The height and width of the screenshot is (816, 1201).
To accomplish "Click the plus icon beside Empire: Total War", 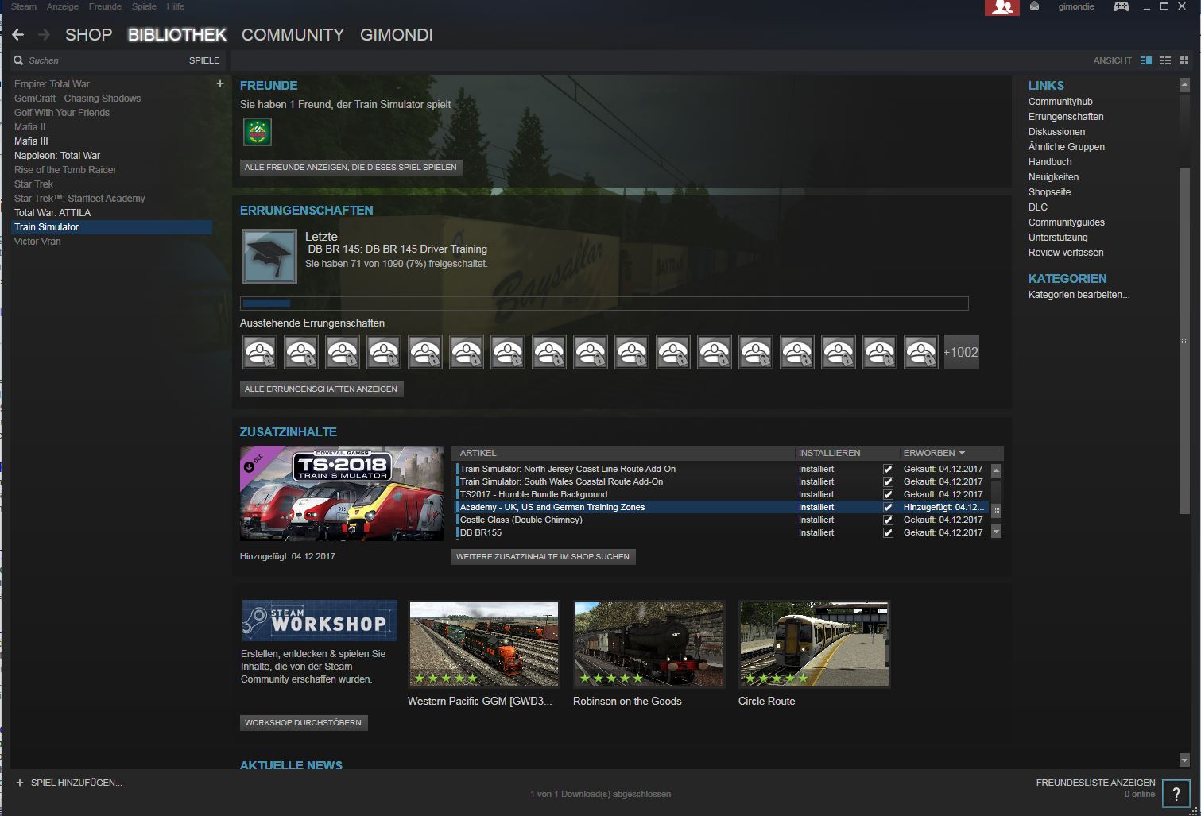I will pyautogui.click(x=220, y=83).
